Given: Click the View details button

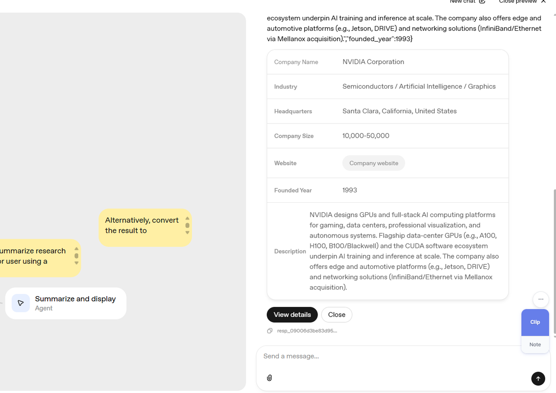Looking at the screenshot, I should coord(292,315).
